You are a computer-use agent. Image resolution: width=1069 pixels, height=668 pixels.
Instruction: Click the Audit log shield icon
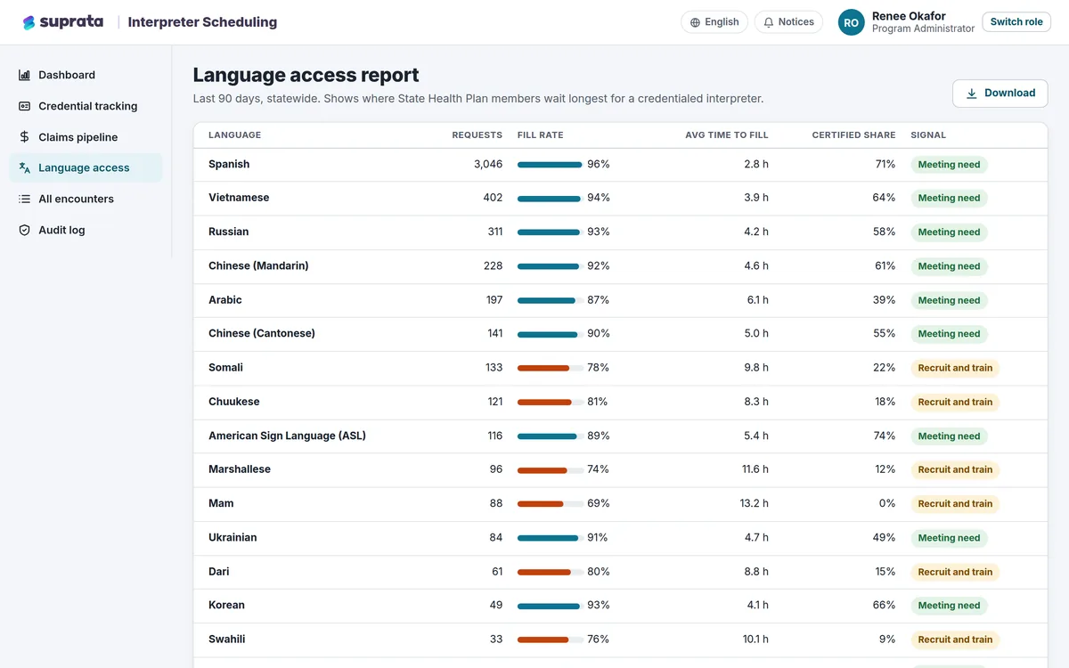pyautogui.click(x=25, y=230)
